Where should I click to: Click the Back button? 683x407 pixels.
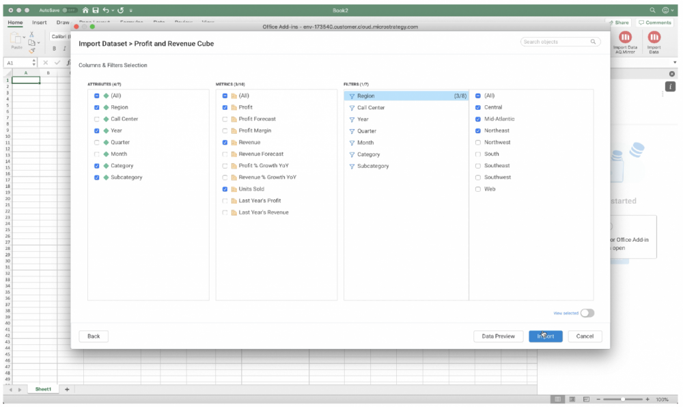tap(94, 336)
